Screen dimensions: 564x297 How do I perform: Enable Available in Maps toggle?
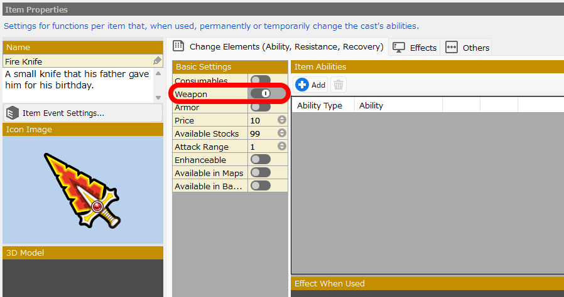tap(260, 173)
